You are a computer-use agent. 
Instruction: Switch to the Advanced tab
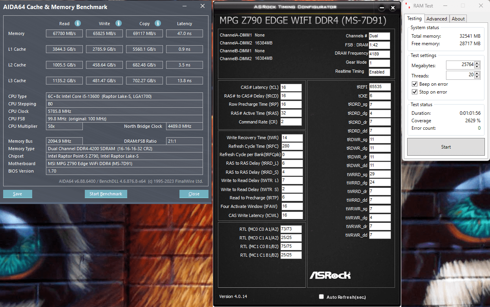click(x=437, y=19)
